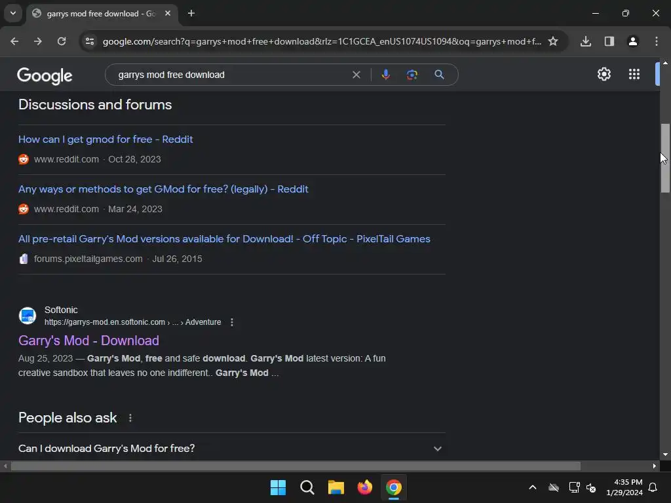The height and width of the screenshot is (503, 671).
Task: Expand 'Can I download Garry's Mod for free?'
Action: tap(231, 448)
